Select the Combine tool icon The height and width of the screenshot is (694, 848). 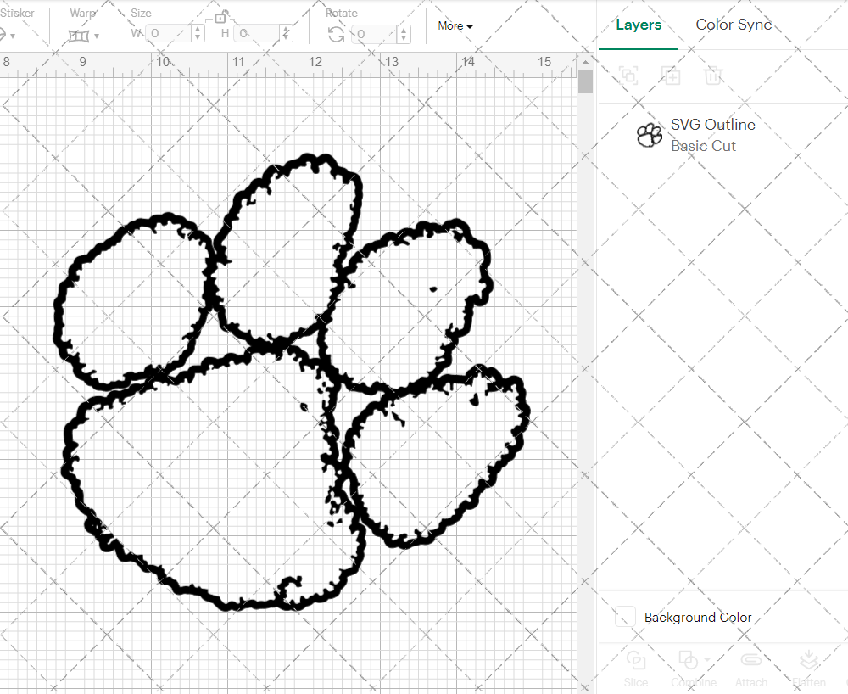pyautogui.click(x=689, y=661)
